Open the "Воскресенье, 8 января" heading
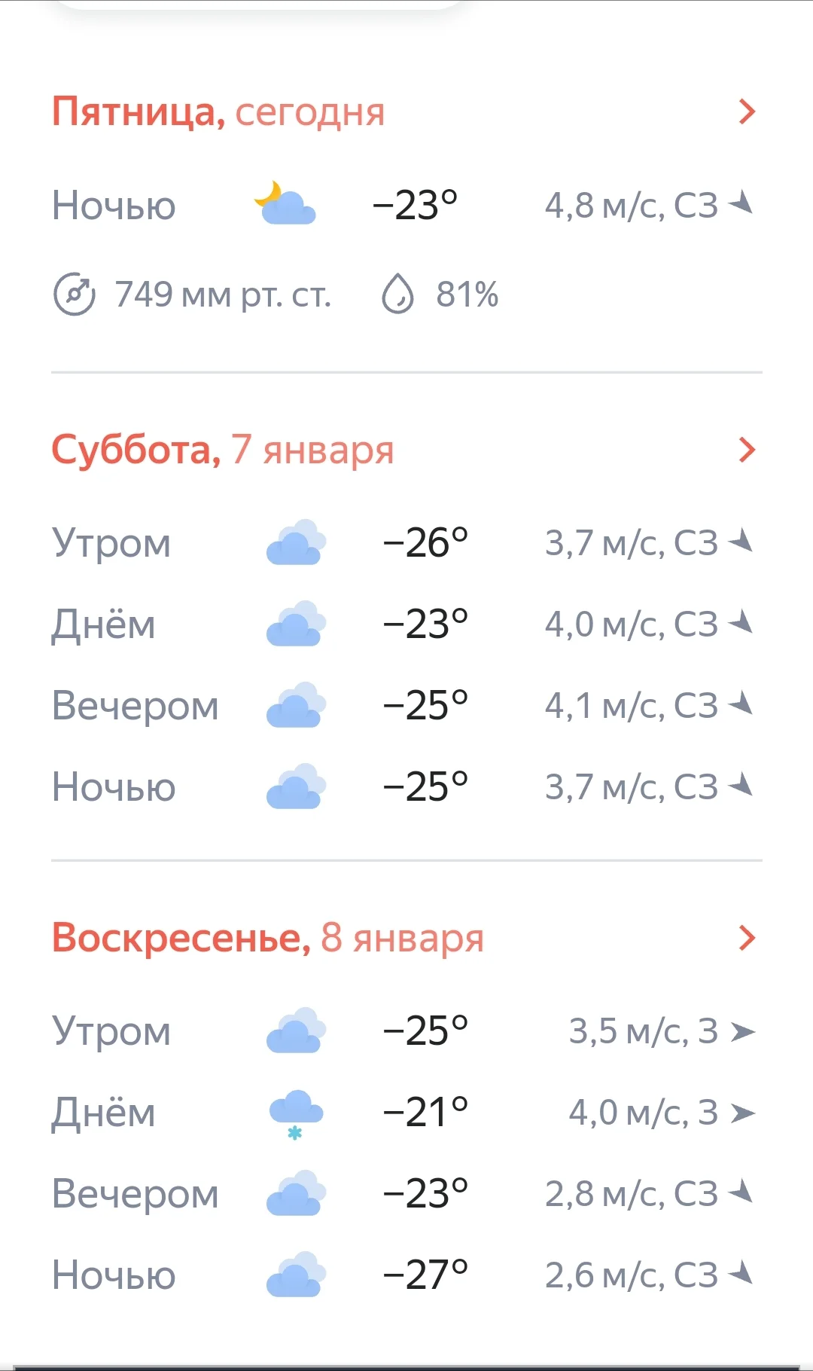The image size is (813, 1371). point(267,938)
